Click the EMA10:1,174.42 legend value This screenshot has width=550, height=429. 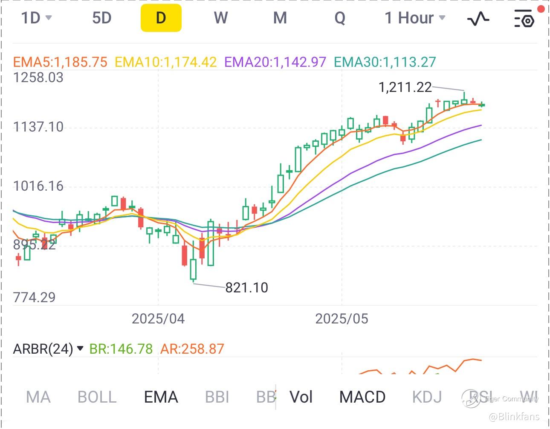(x=166, y=62)
